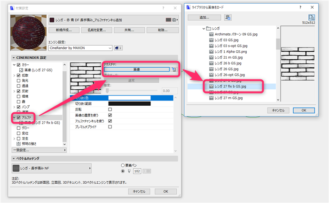Viewport: 329px width, 203px height.
Task: Click キャンセル in the 材質設定 dialog
Action: point(139,191)
